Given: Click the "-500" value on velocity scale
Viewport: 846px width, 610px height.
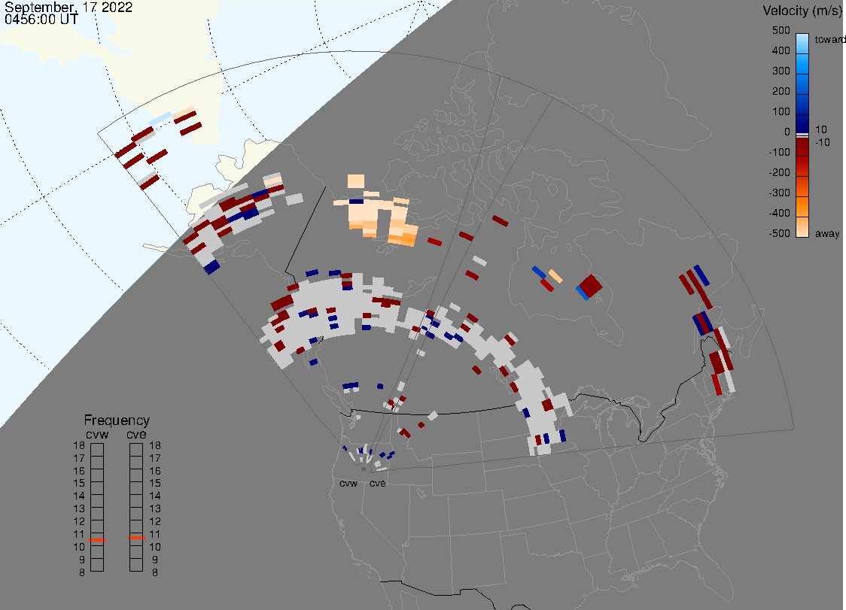Looking at the screenshot, I should [x=780, y=233].
